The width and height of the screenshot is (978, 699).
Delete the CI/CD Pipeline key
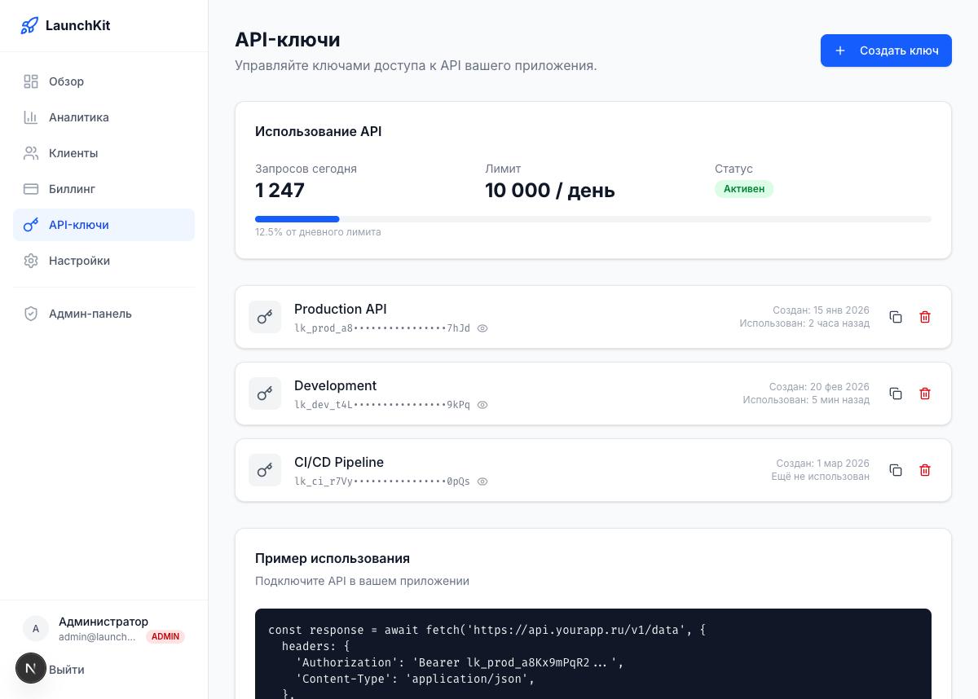pyautogui.click(x=925, y=470)
